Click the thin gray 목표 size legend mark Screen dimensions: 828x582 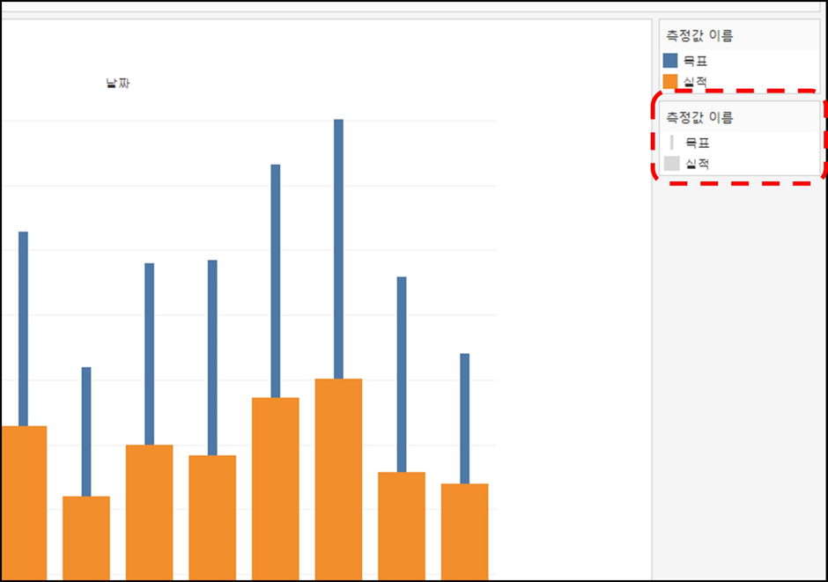click(672, 143)
